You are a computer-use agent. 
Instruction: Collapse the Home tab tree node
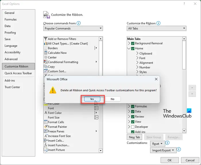[129, 48]
